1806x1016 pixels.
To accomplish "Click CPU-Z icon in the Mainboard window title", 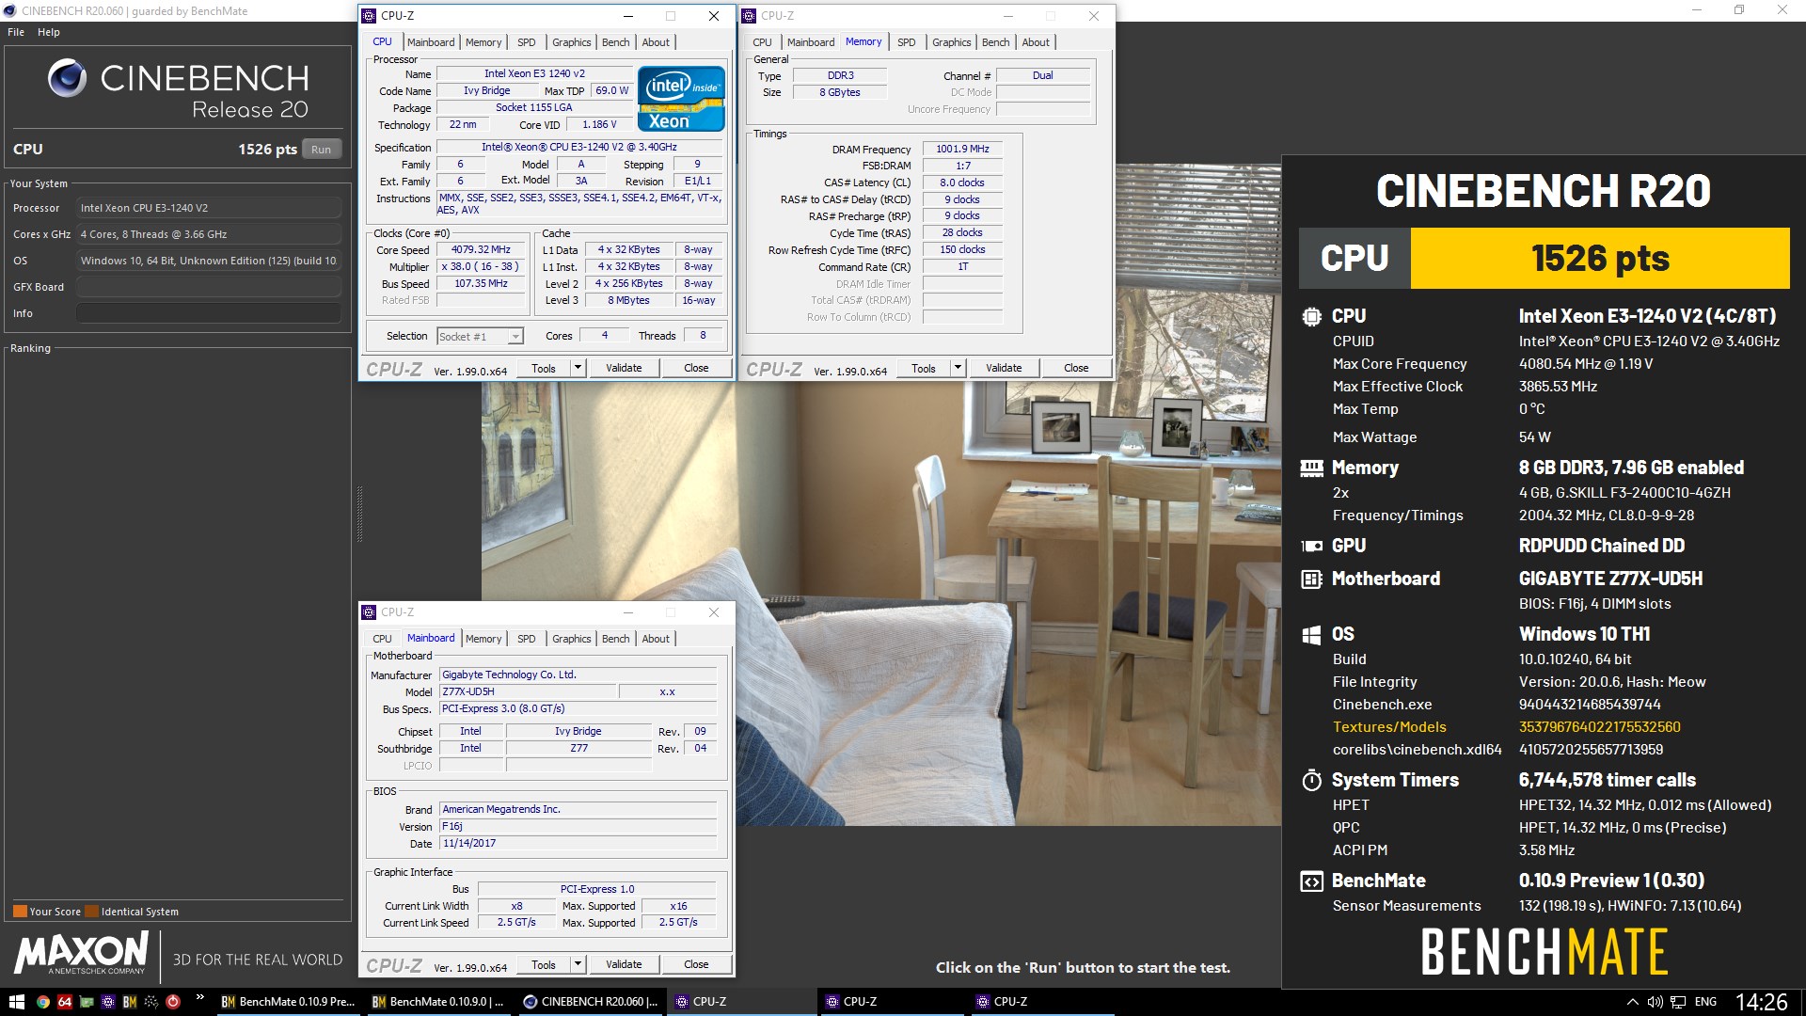I will [370, 612].
